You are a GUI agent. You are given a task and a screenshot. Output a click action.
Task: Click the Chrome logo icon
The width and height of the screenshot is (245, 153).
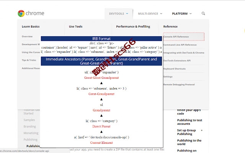[x=21, y=13]
